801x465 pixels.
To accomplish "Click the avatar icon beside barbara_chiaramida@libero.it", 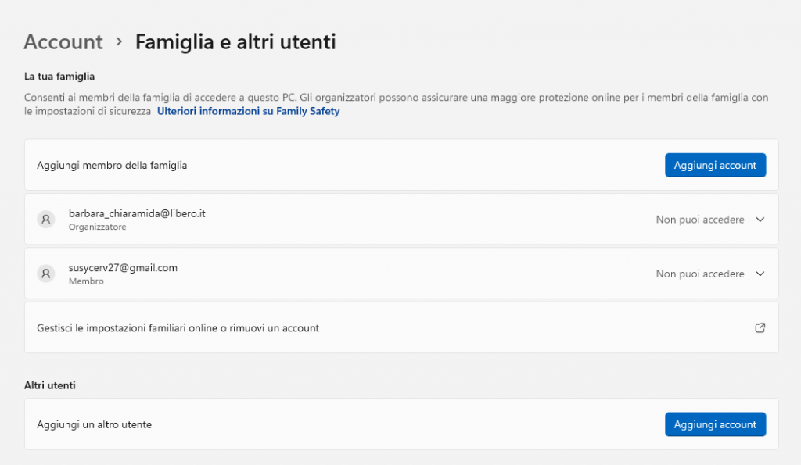I will (x=46, y=220).
